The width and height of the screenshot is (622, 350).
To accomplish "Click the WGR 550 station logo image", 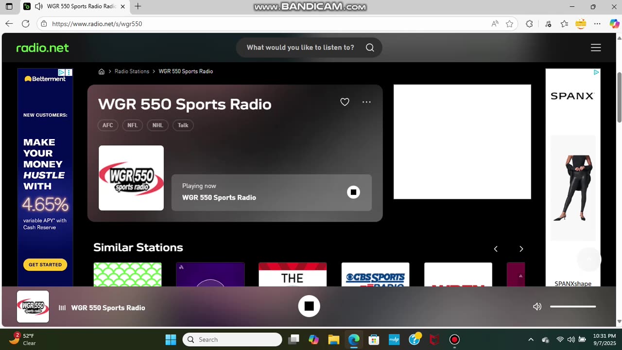I will point(131,178).
